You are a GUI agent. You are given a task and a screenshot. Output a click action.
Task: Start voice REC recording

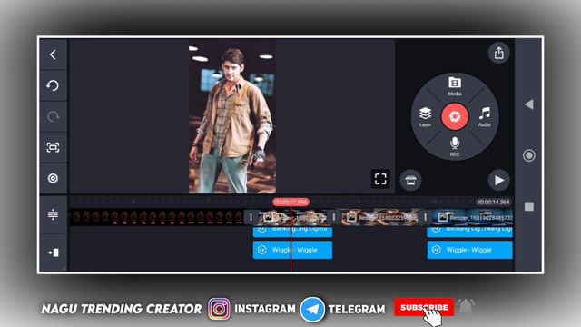coord(455,147)
